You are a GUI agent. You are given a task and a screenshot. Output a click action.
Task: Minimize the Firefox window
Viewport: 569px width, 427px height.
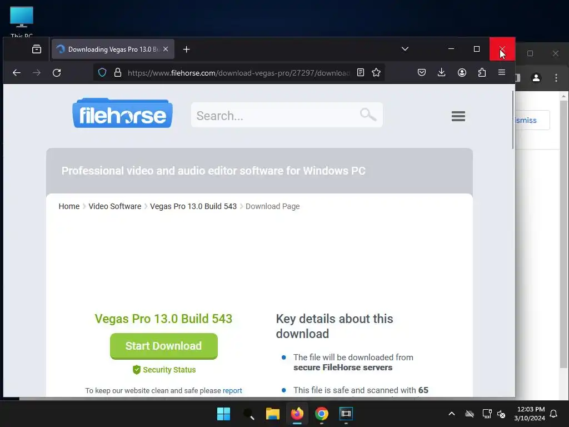click(451, 49)
